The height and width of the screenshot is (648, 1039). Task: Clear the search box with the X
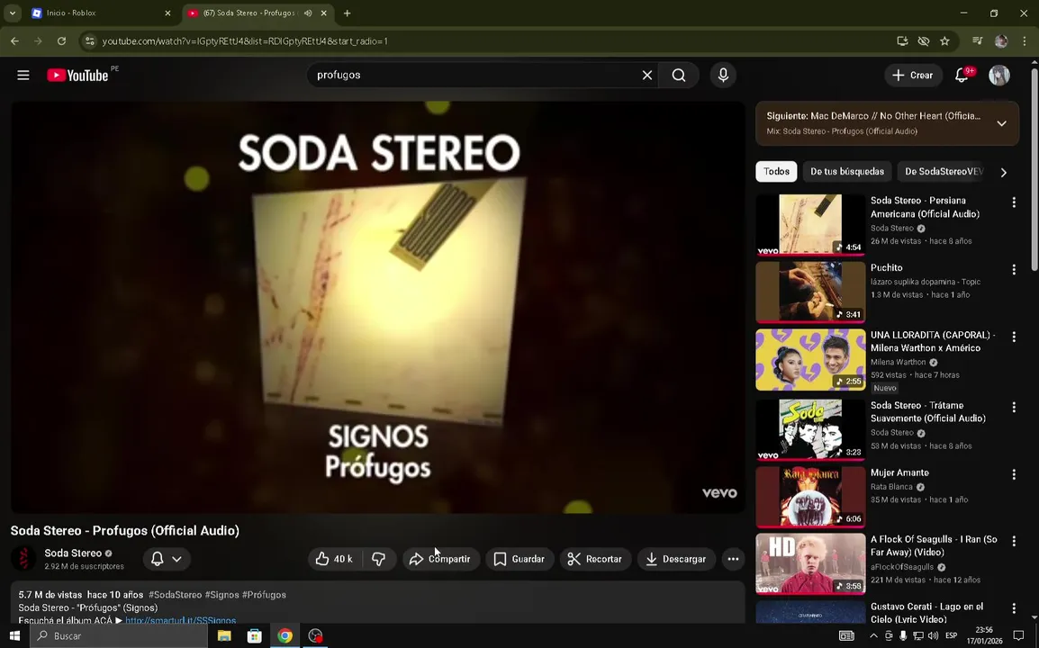click(647, 75)
